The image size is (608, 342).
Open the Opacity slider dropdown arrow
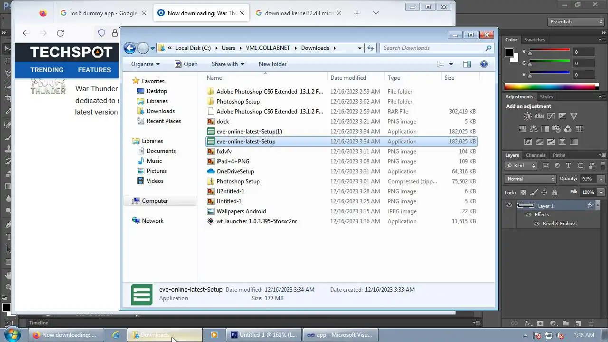(x=601, y=179)
